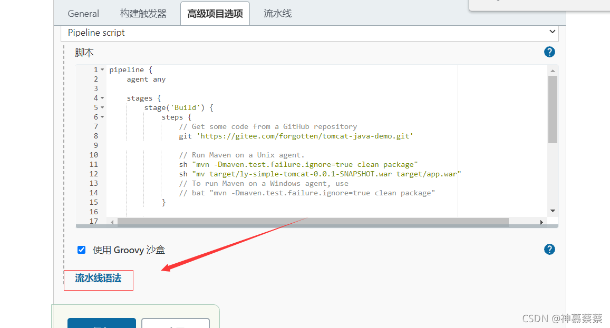Image resolution: width=610 pixels, height=328 pixels.
Task: Open help for 使用 Groovy 沙盒 option
Action: pos(549,250)
